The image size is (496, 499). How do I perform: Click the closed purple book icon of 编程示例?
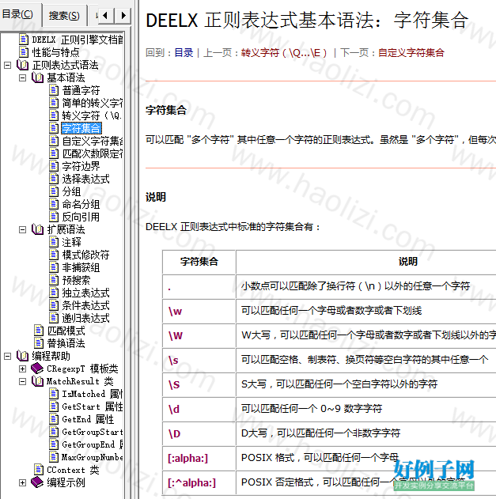37,482
